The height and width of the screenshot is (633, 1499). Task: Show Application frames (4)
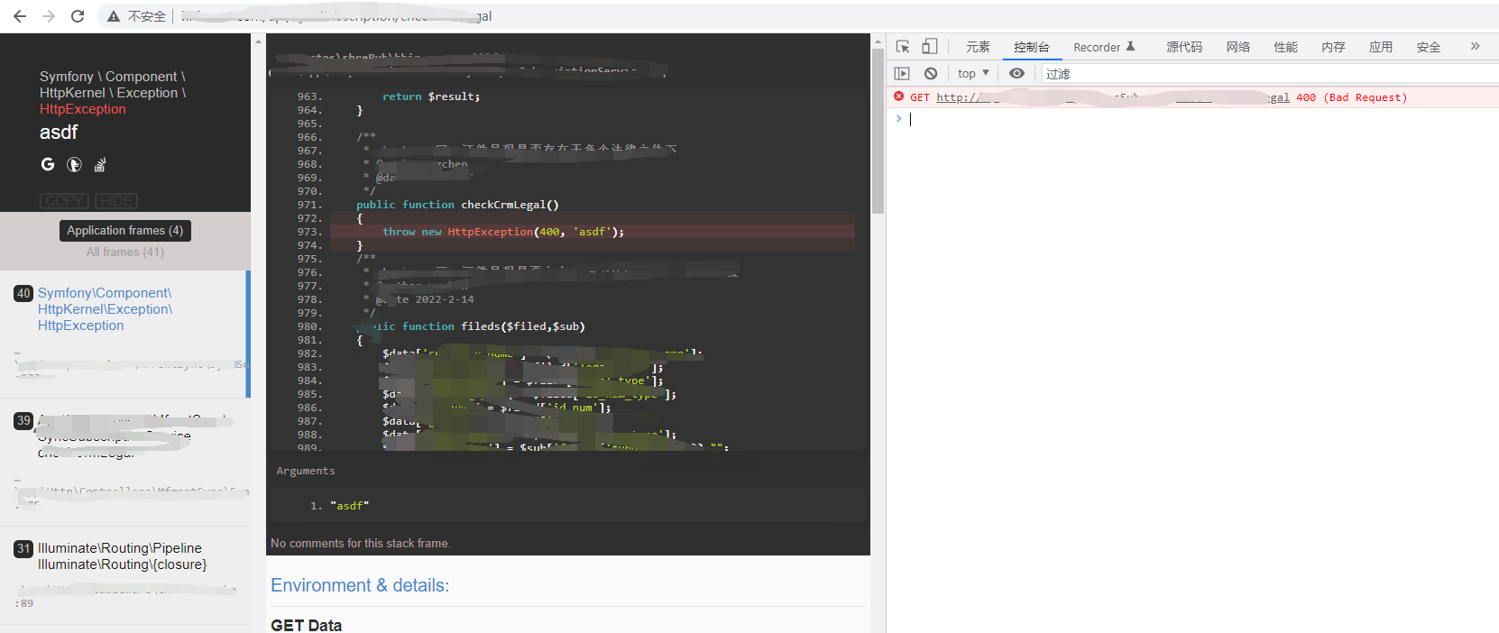coord(125,231)
